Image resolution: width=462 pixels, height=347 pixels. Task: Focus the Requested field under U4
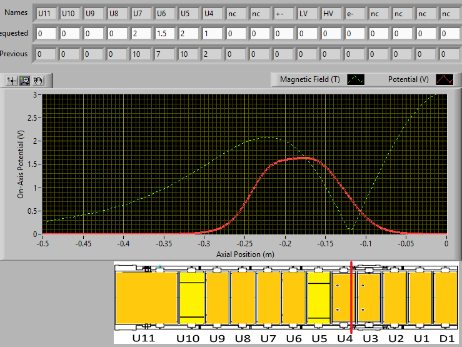(214, 33)
